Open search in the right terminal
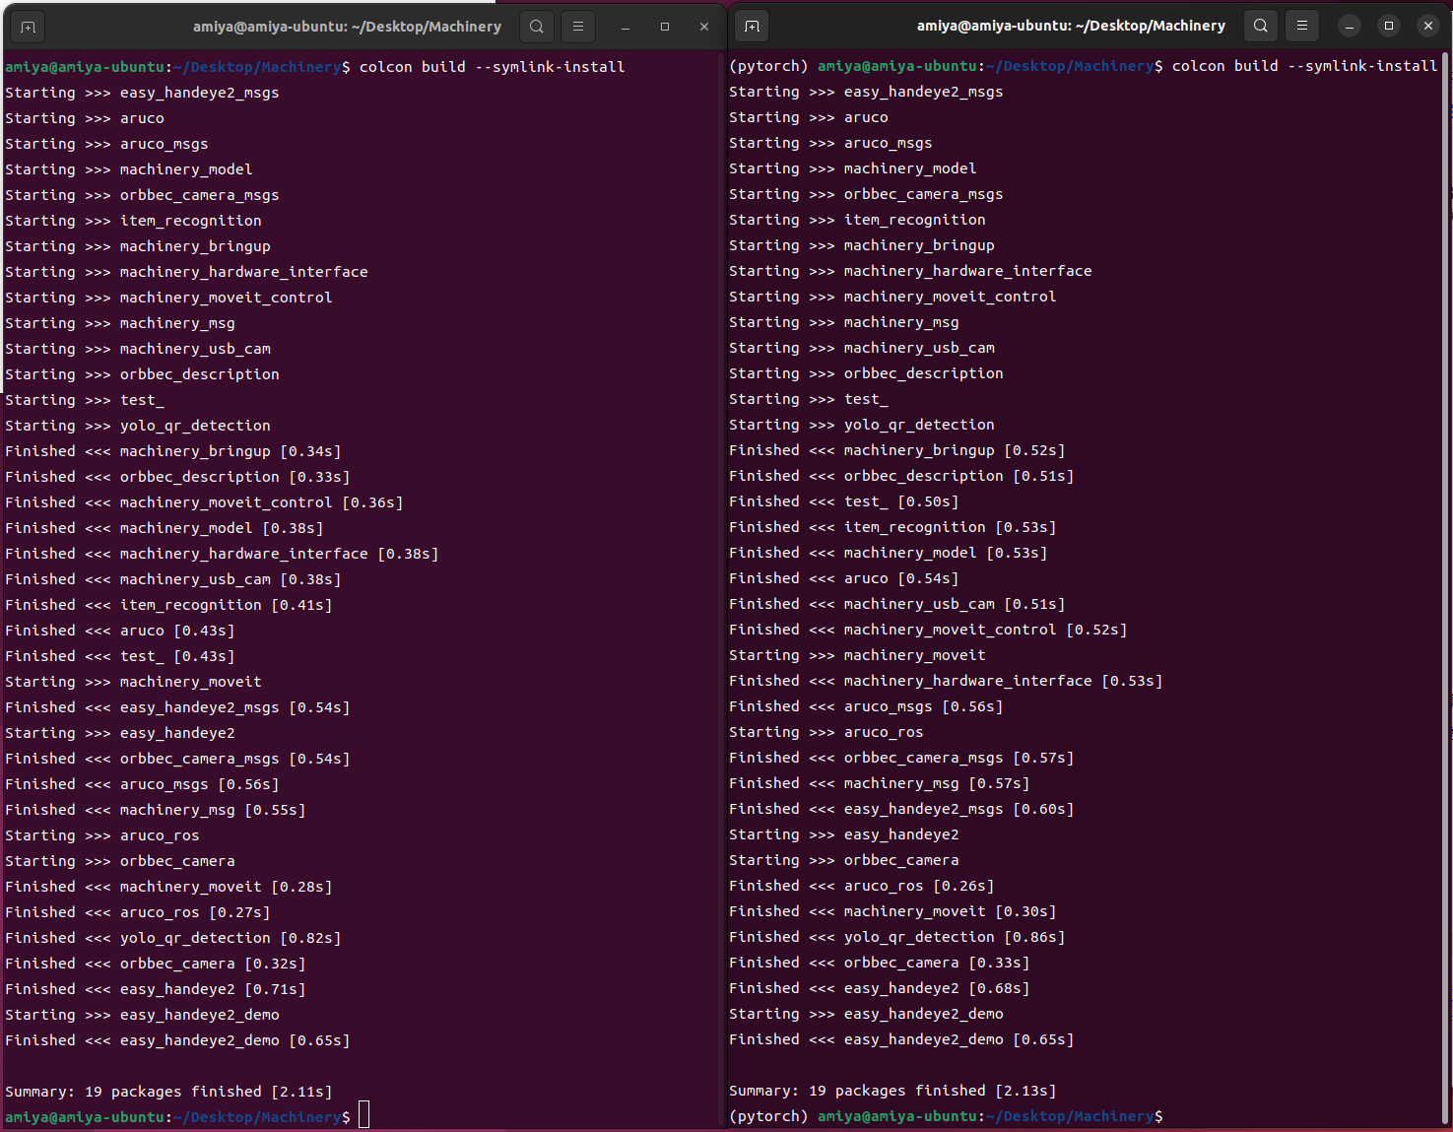This screenshot has width=1453, height=1132. [1260, 27]
